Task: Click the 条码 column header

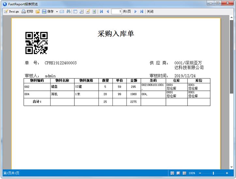Action: [x=153, y=81]
